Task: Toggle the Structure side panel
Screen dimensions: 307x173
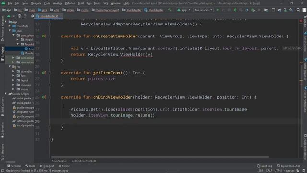Action: tap(2, 152)
